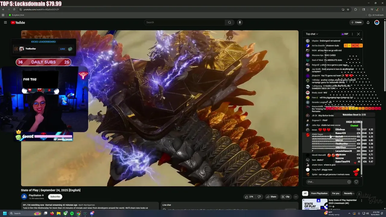The image size is (386, 217).
Task: Click the 0XP crown badge in chat
Action: pos(345,34)
